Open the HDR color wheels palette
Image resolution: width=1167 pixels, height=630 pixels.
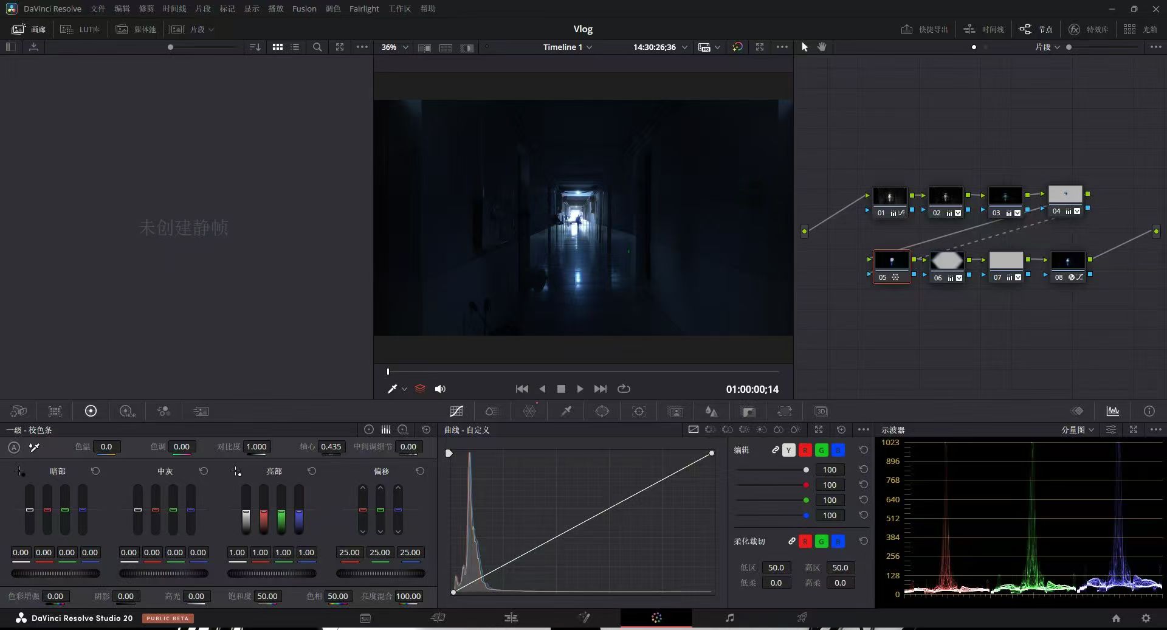127,411
